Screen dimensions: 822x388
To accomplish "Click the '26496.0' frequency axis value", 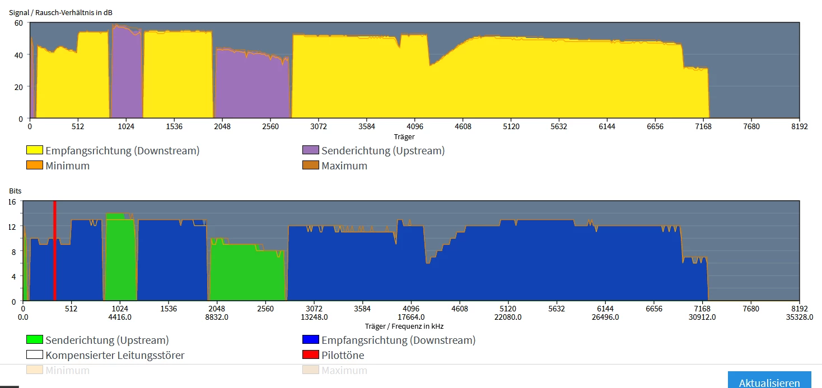I will pos(605,317).
